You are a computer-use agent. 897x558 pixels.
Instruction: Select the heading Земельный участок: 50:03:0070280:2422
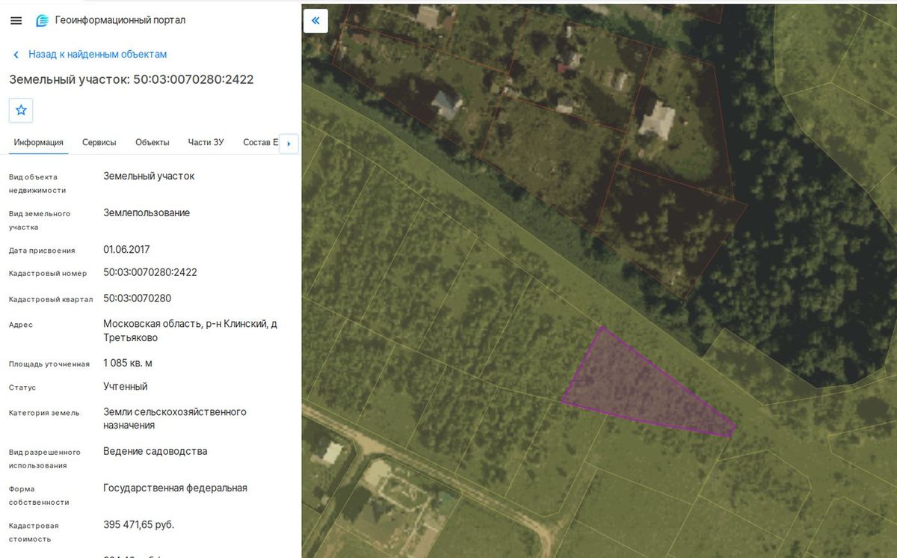coord(132,79)
